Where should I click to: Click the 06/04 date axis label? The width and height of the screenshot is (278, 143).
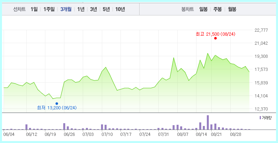tap(9, 135)
